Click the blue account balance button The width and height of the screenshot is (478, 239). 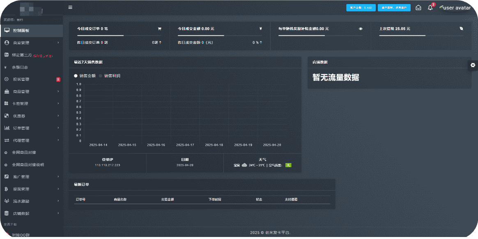point(361,7)
